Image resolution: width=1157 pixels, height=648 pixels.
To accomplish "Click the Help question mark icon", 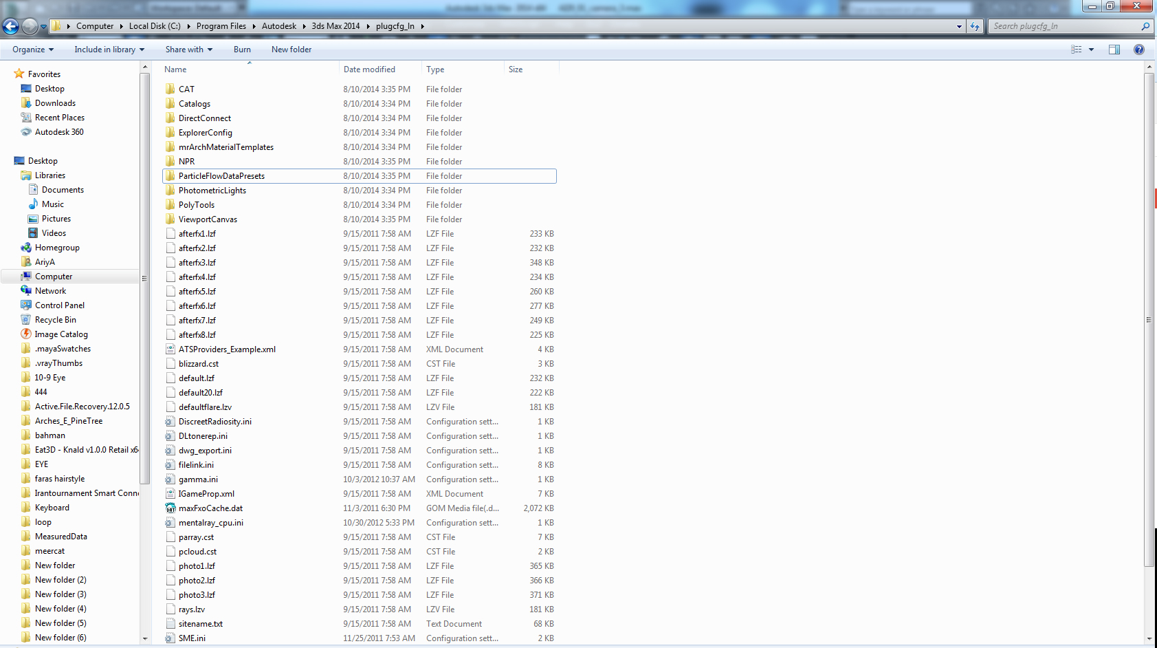I will click(x=1138, y=50).
